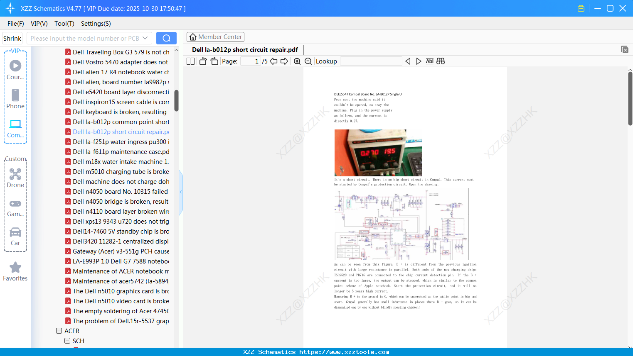Viewport: 633px width, 356px height.
Task: Click the binoculars search icon
Action: click(x=441, y=61)
